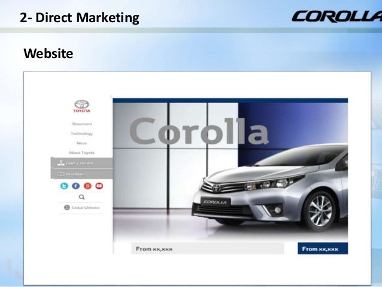Click the Brochure button
This screenshot has height=287, width=382.
click(81, 174)
